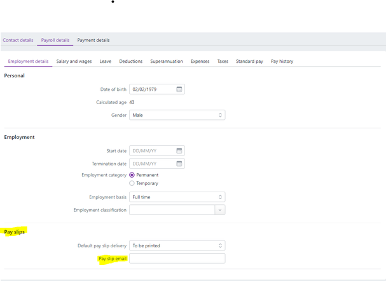Open the Expenses tab
This screenshot has width=386, height=281.
200,62
